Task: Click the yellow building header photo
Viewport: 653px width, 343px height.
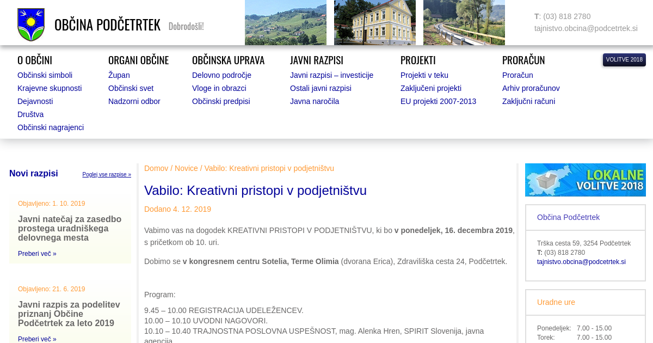Action: point(374,22)
